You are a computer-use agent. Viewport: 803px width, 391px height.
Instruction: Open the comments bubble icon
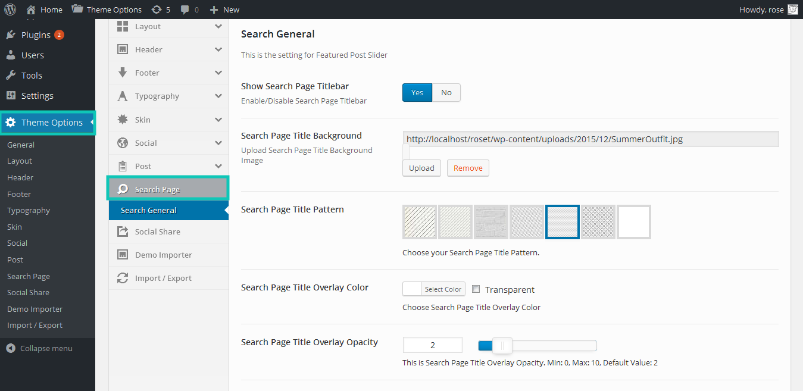[186, 10]
